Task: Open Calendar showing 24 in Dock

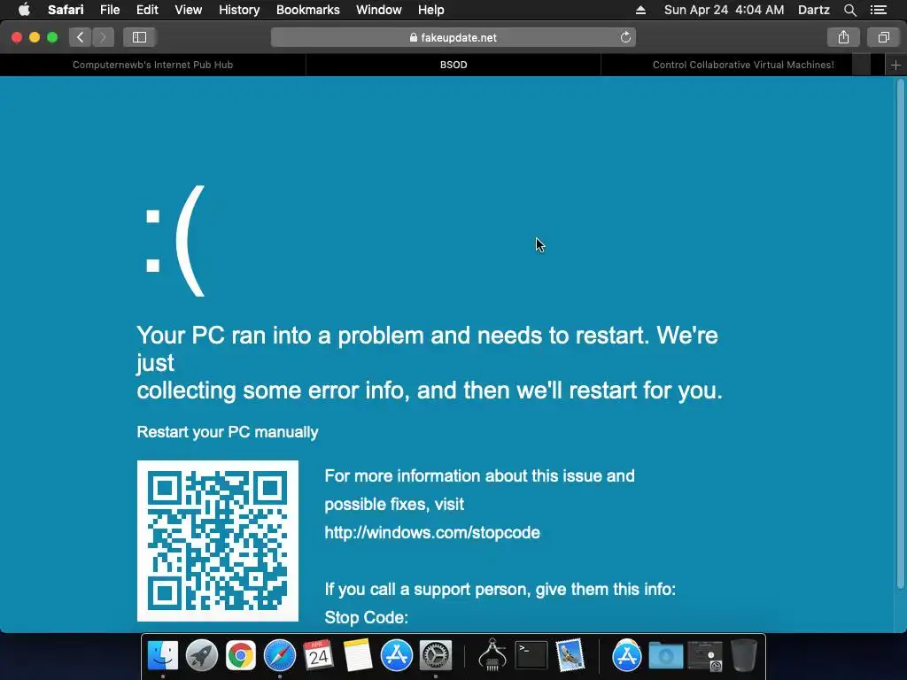Action: click(318, 656)
